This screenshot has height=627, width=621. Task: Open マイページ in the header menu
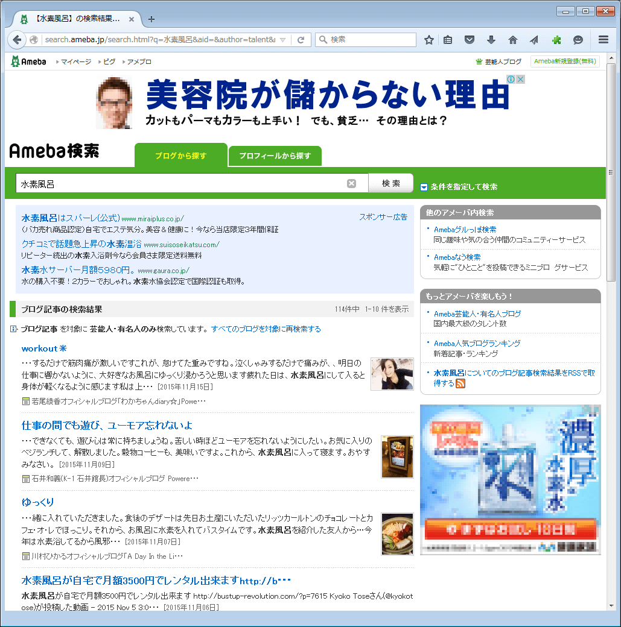pos(75,61)
